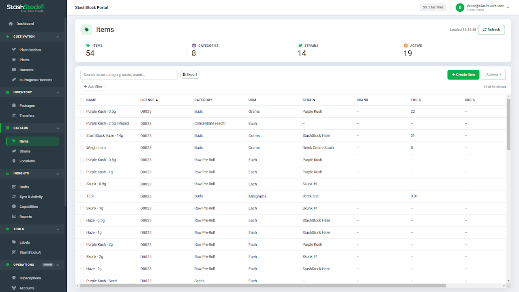
Task: Open the Dashboard home icon
Action: (x=11, y=24)
